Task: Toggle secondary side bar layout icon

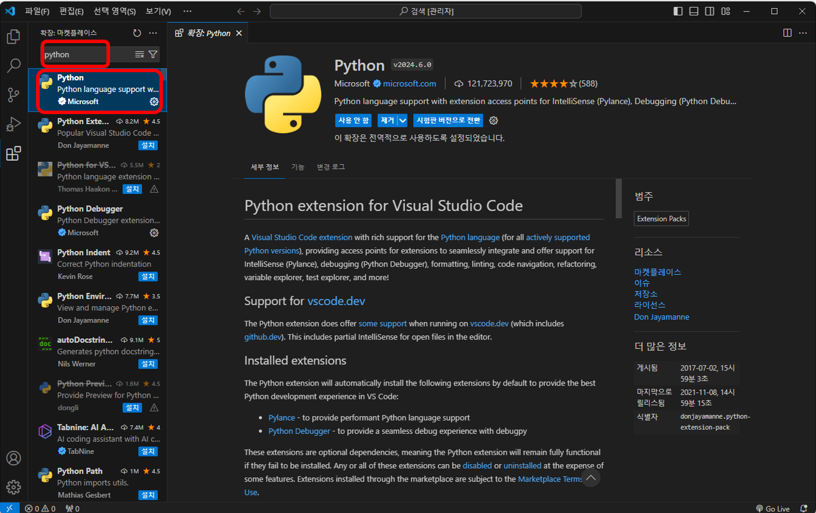Action: (x=709, y=11)
